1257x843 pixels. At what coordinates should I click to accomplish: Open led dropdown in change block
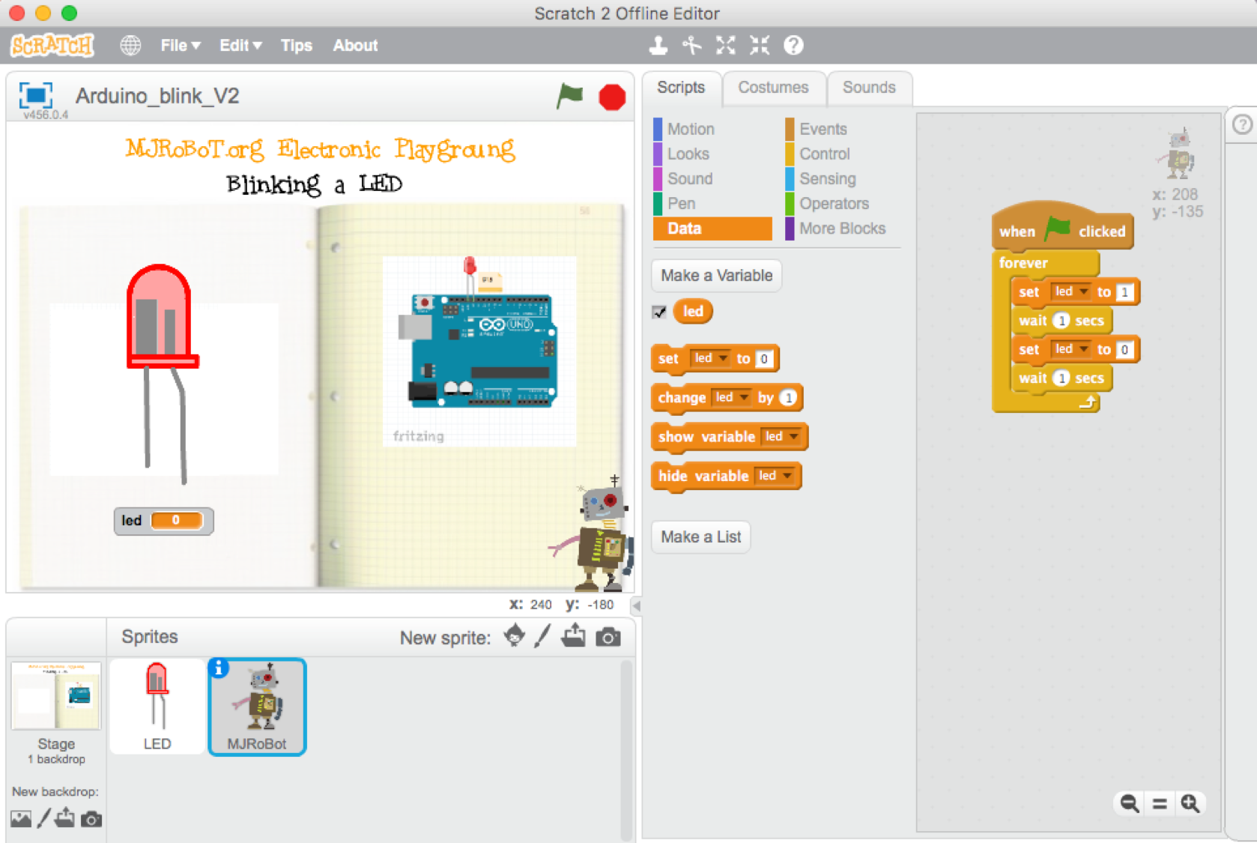[x=731, y=397]
